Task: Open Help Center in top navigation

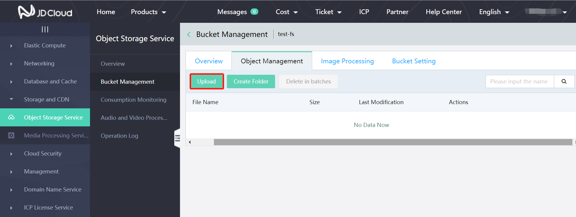Action: (x=444, y=12)
